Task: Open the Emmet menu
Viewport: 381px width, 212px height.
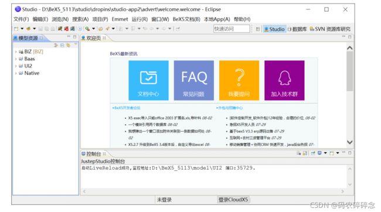Action: (x=120, y=19)
